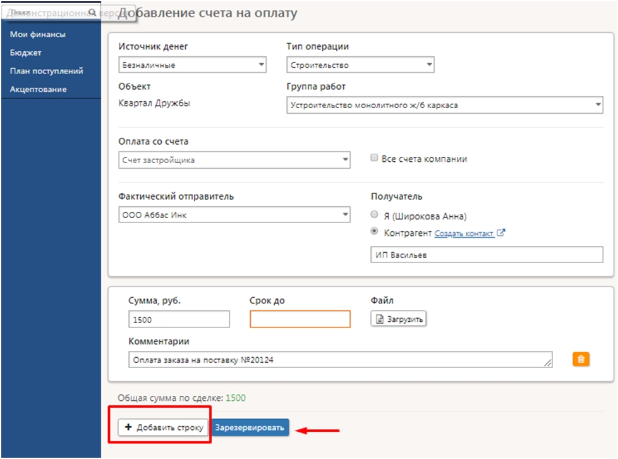618x459 pixels.
Task: Go to Бюджет sidebar section
Action: click(x=26, y=53)
